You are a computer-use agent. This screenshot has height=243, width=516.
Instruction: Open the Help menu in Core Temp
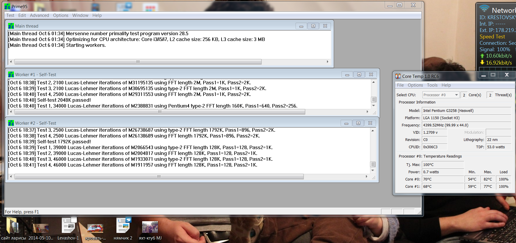coord(446,85)
